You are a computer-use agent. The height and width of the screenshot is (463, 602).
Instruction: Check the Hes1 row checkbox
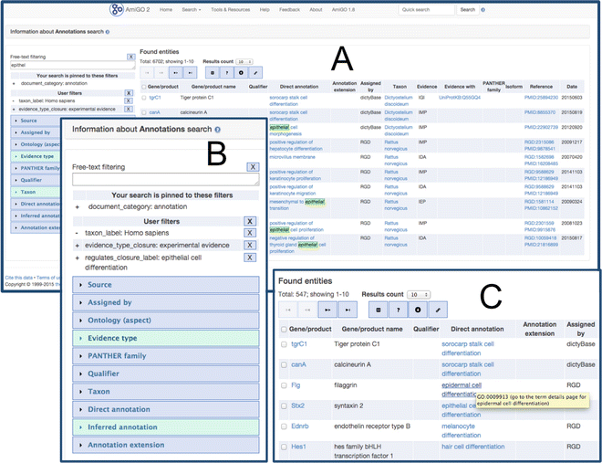pos(284,447)
